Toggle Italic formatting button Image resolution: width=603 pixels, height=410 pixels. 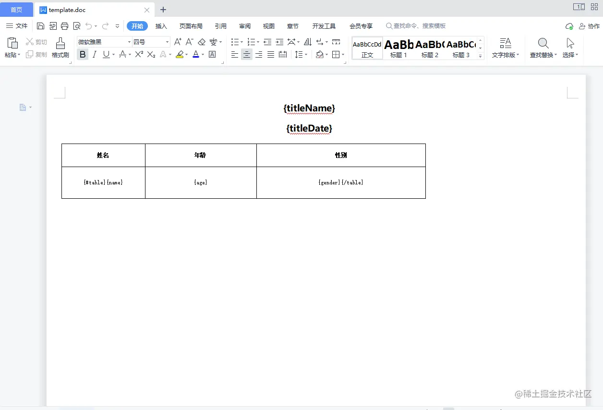click(x=95, y=55)
